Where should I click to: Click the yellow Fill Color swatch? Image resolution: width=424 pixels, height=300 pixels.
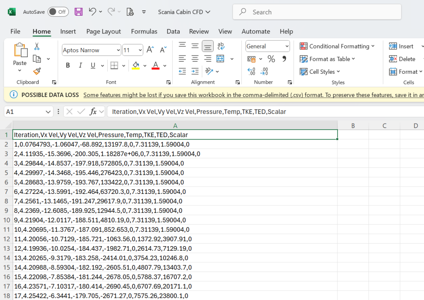coord(135,65)
